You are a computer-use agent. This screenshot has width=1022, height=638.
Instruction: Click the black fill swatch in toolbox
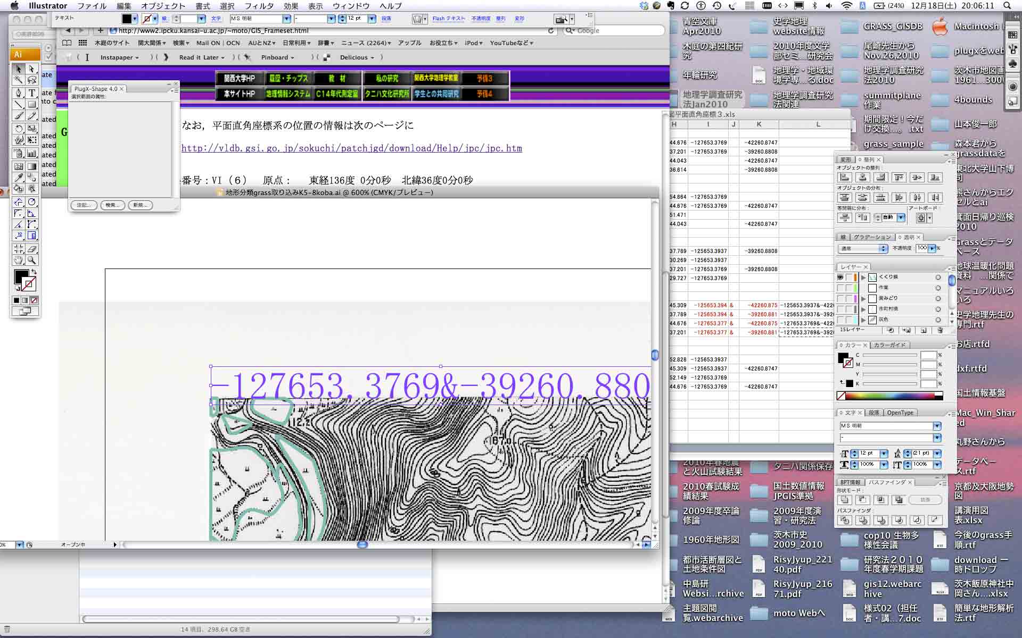click(x=20, y=276)
